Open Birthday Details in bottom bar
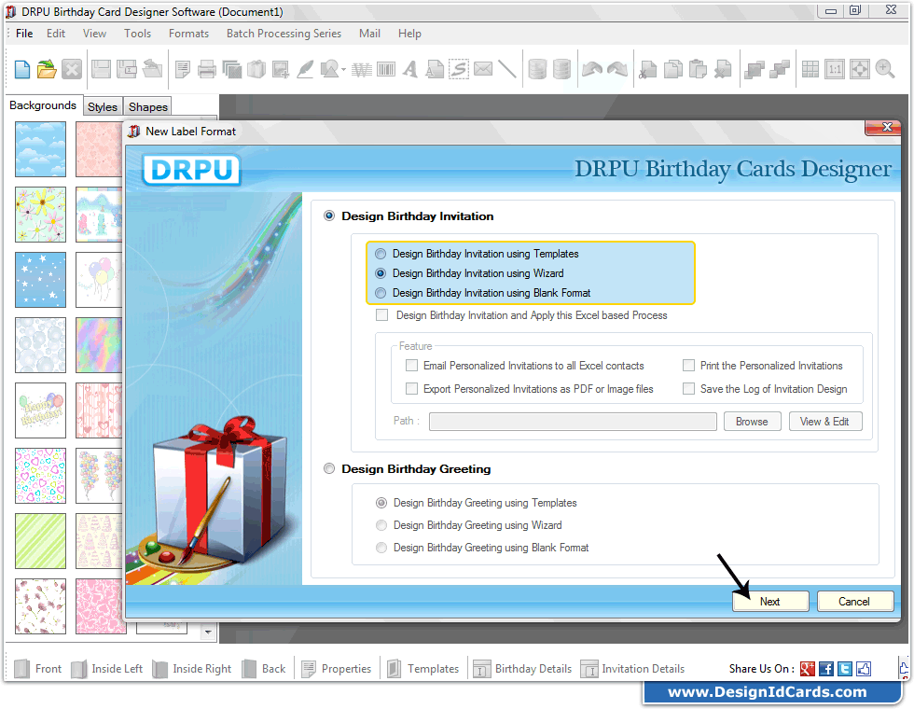This screenshot has width=914, height=709. click(522, 669)
